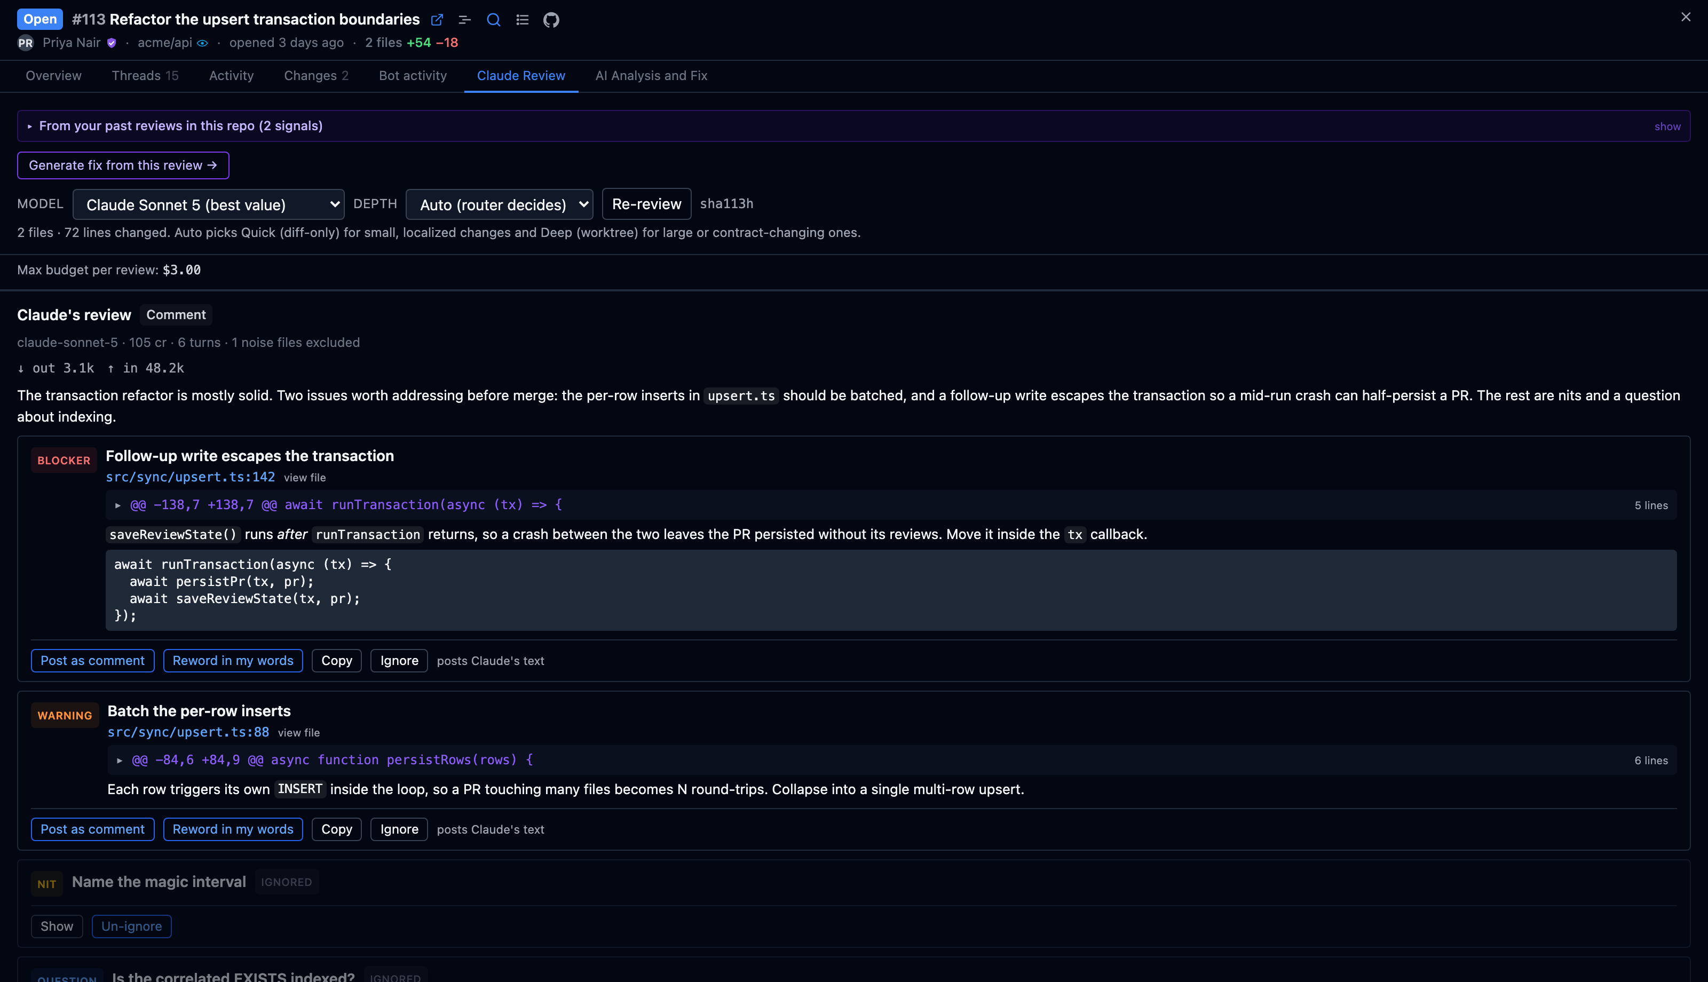Open the Threads tab
This screenshot has width=1708, height=982.
coord(145,76)
